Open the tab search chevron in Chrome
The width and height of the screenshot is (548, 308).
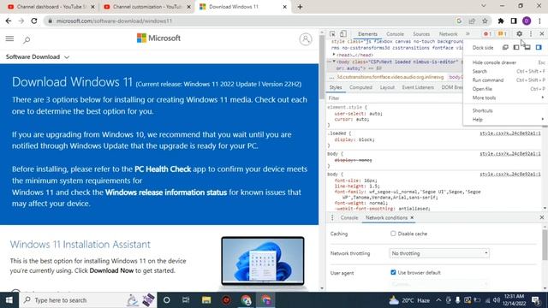point(483,6)
